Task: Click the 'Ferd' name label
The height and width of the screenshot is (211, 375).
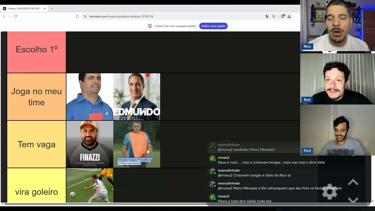Action: 307,151
